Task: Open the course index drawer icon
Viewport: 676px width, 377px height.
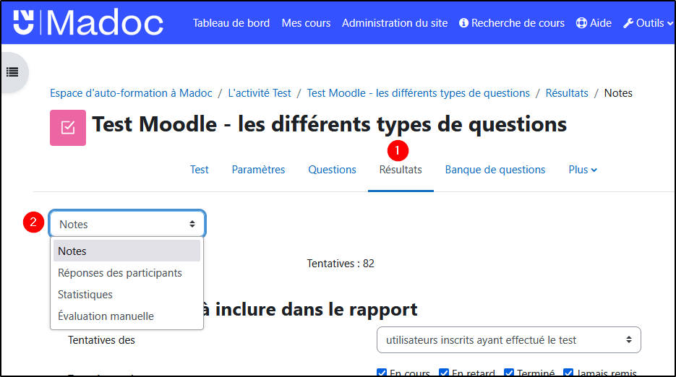Action: coord(12,72)
